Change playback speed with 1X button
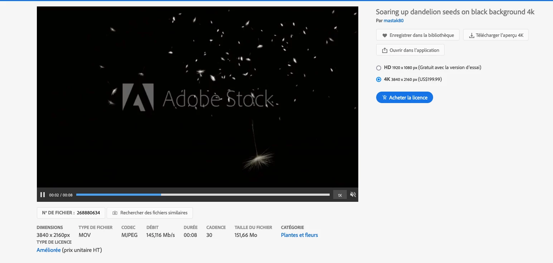Viewport: 553px width, 263px height. pos(340,195)
